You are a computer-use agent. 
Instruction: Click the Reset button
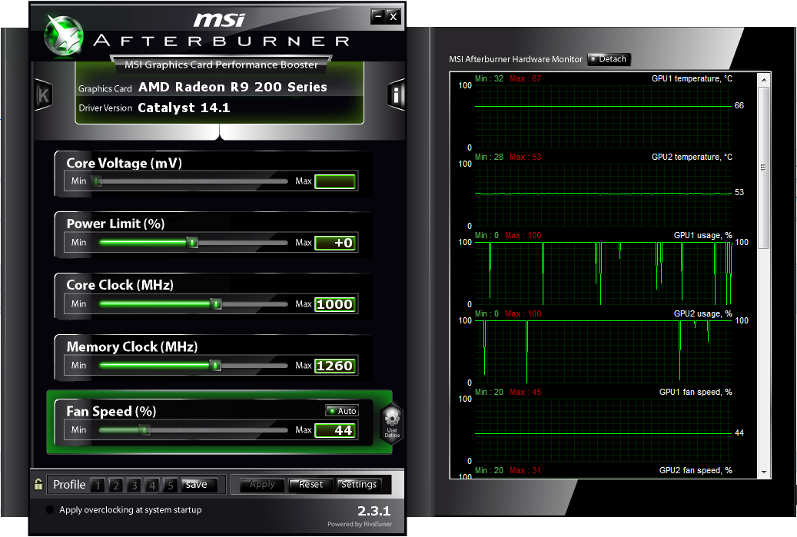pyautogui.click(x=310, y=485)
